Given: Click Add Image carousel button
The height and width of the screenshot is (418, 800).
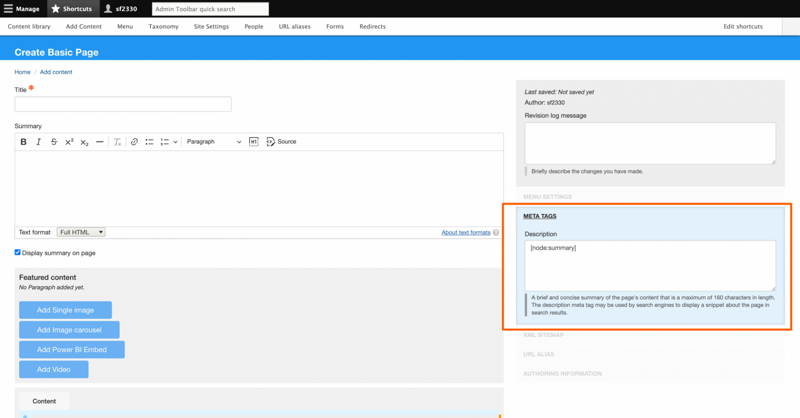Looking at the screenshot, I should [69, 330].
